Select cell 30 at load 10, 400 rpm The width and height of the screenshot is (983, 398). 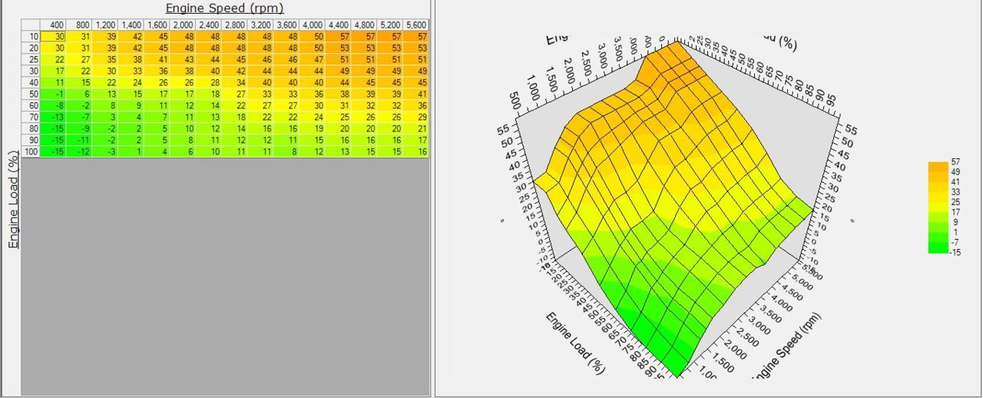click(54, 36)
